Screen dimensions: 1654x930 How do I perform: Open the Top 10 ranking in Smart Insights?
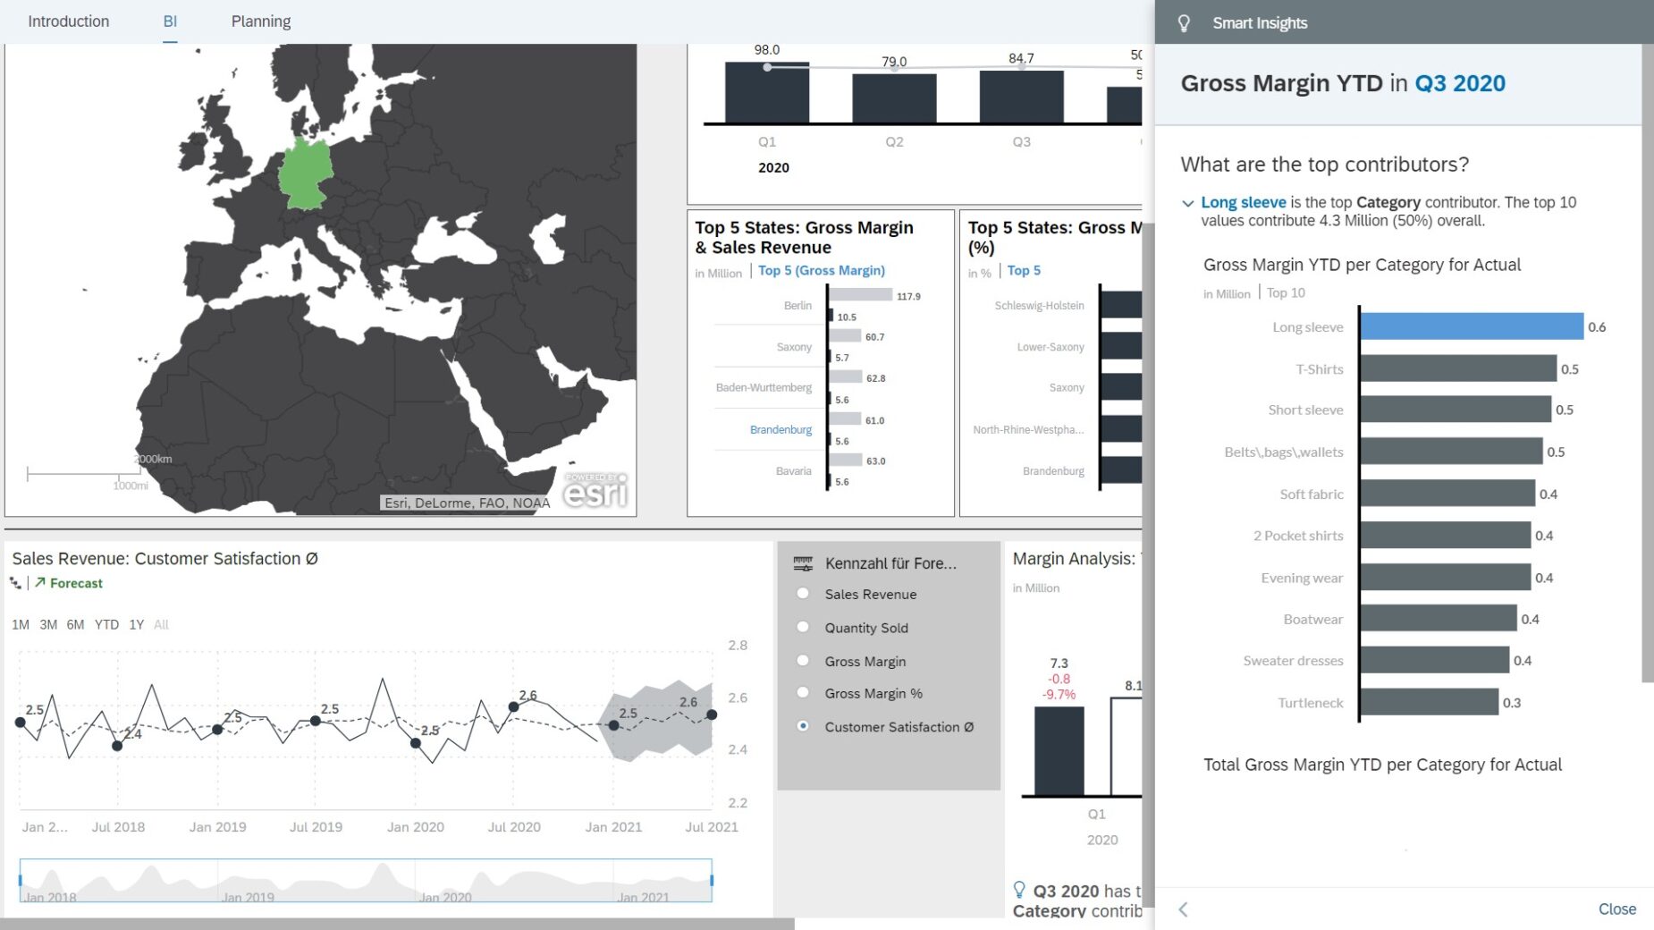coord(1286,293)
